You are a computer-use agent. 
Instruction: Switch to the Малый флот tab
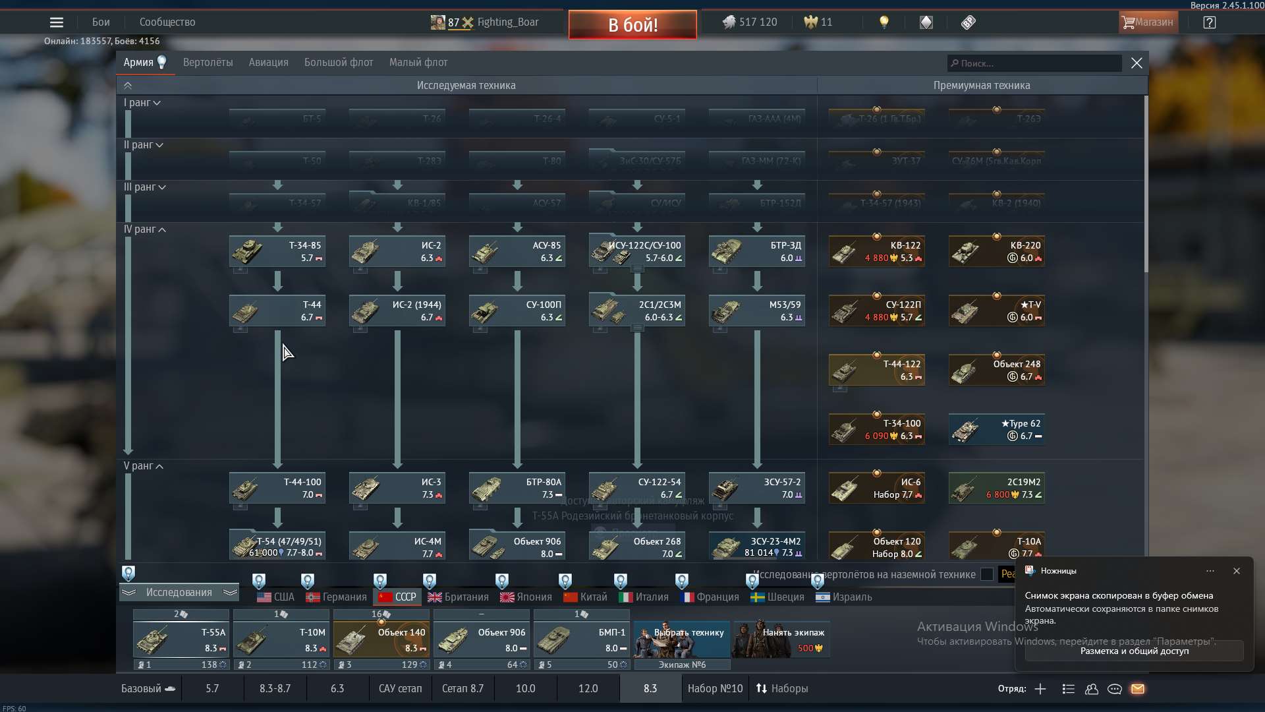click(418, 63)
